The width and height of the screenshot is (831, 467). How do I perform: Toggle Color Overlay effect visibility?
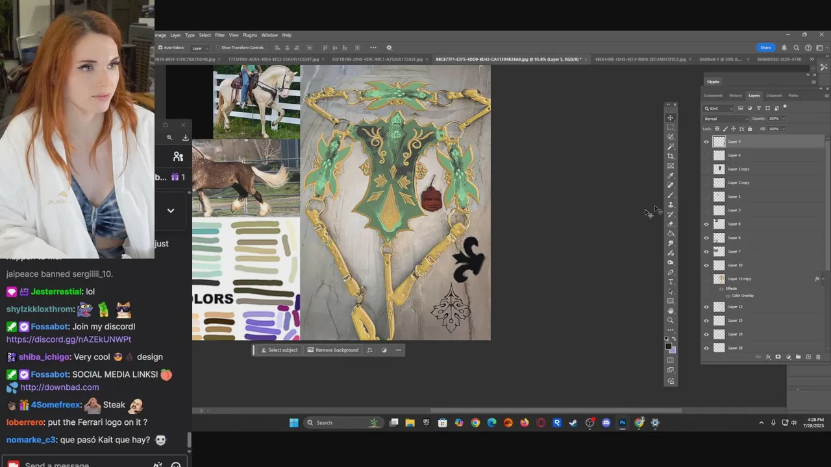(x=728, y=295)
